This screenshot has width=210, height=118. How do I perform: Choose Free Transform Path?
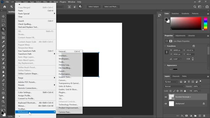(x=36, y=51)
